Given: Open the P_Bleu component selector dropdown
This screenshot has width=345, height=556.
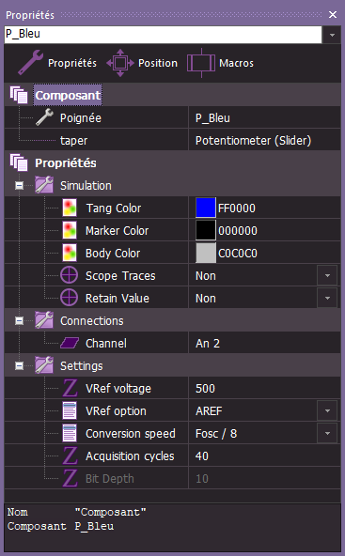Looking at the screenshot, I should (x=332, y=35).
